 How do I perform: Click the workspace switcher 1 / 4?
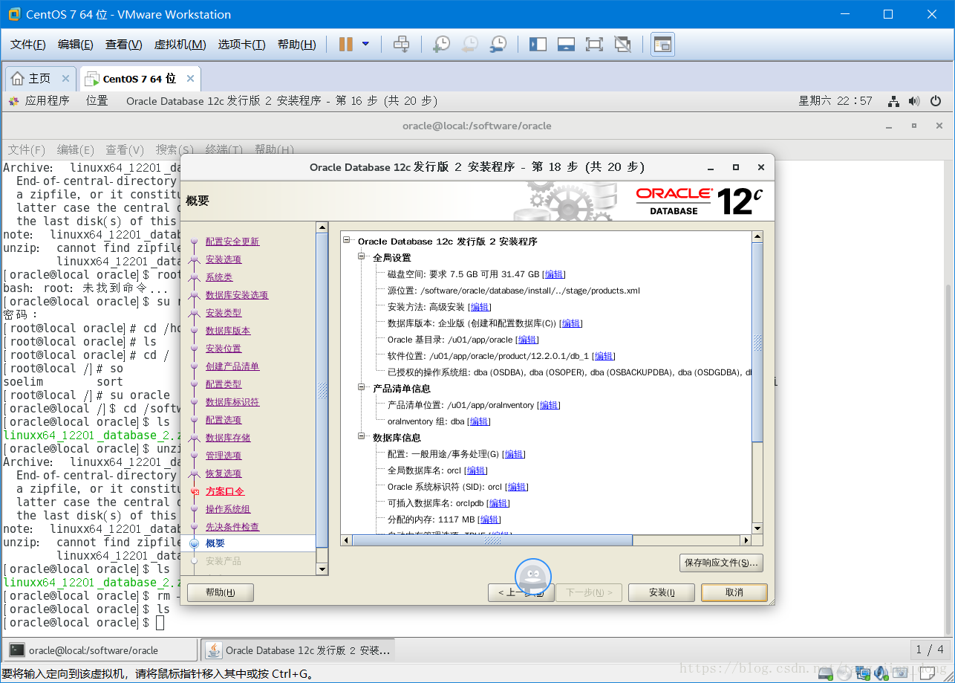[x=930, y=650]
